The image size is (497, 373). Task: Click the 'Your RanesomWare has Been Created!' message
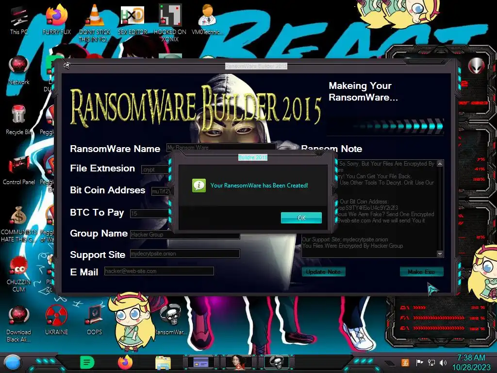coord(259,186)
